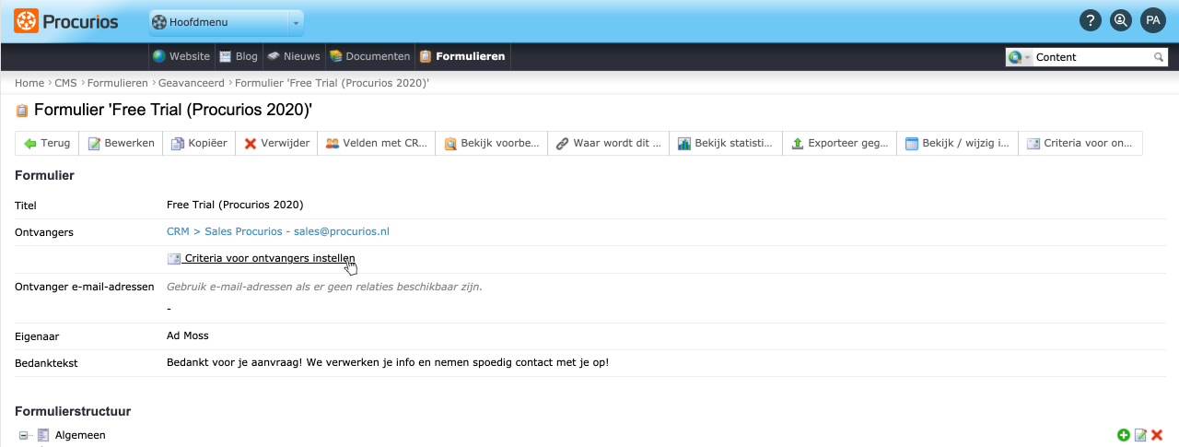Image resolution: width=1179 pixels, height=447 pixels.
Task: Focus the Content search field
Action: coord(1092,57)
